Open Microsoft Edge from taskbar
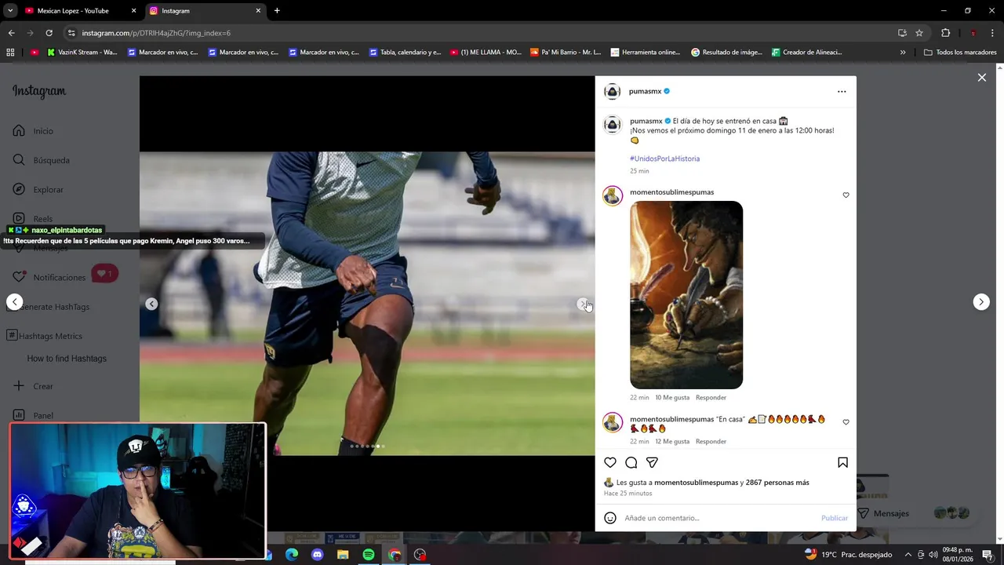This screenshot has width=1004, height=565. (291, 555)
